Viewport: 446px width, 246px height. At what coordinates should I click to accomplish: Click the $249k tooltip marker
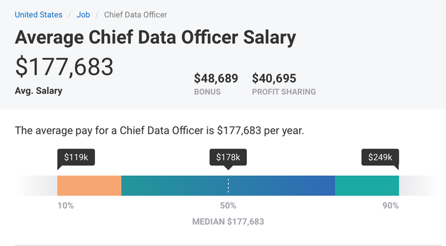click(380, 157)
